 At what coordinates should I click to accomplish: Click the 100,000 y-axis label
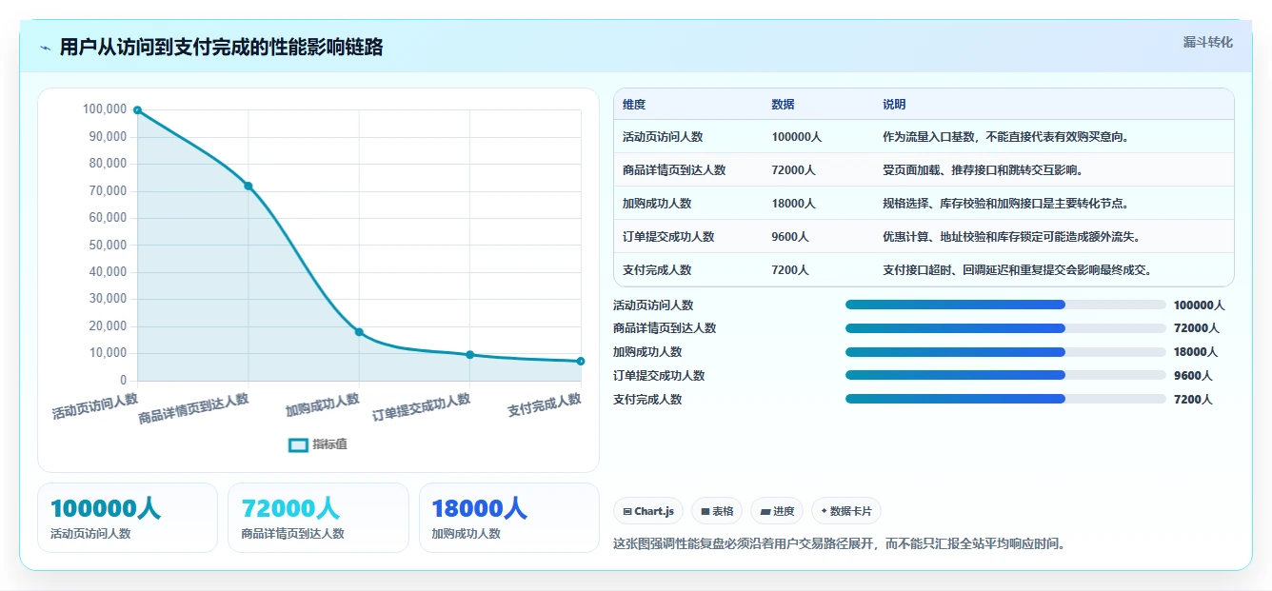105,109
